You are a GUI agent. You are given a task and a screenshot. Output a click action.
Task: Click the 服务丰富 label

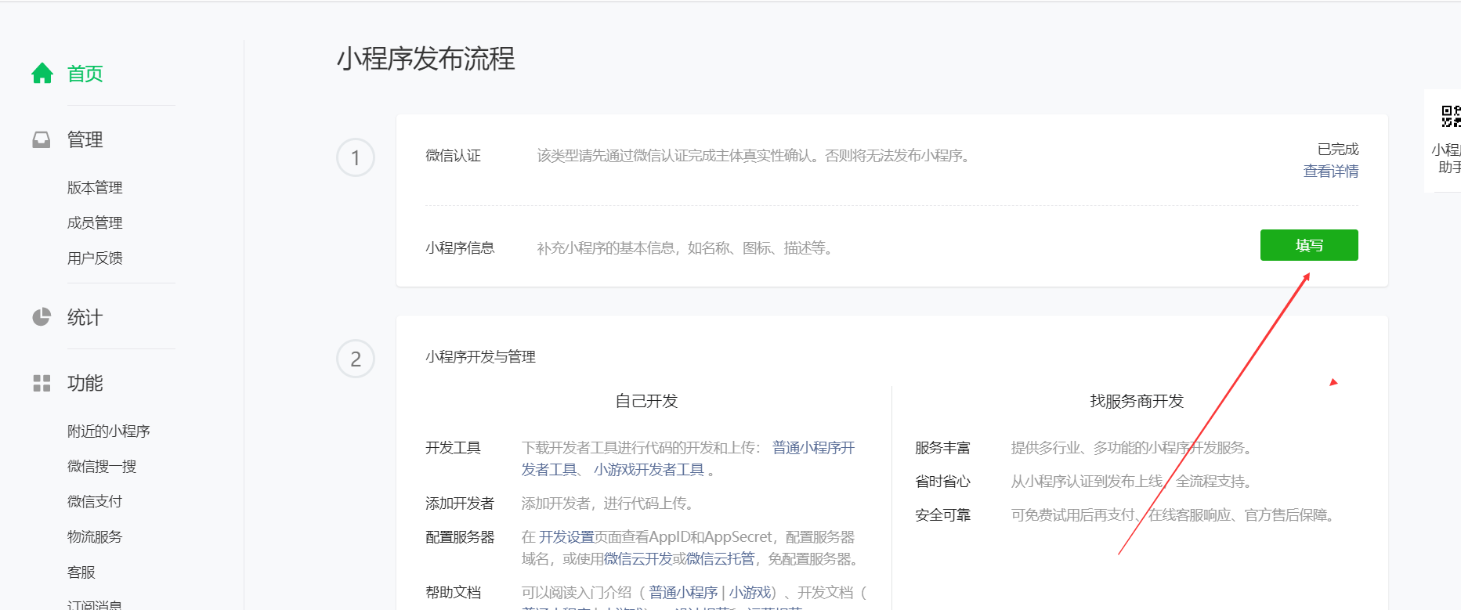942,447
